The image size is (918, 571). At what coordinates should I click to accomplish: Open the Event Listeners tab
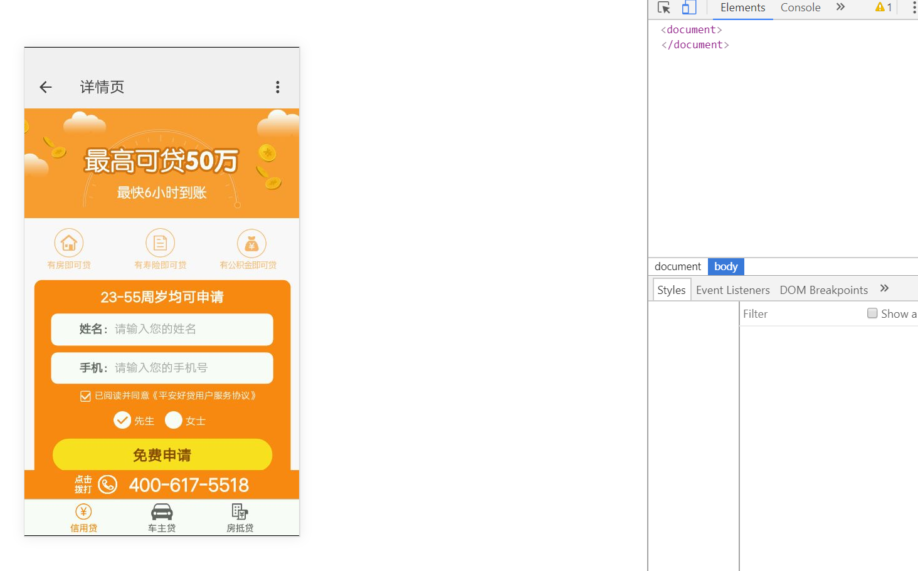(732, 290)
